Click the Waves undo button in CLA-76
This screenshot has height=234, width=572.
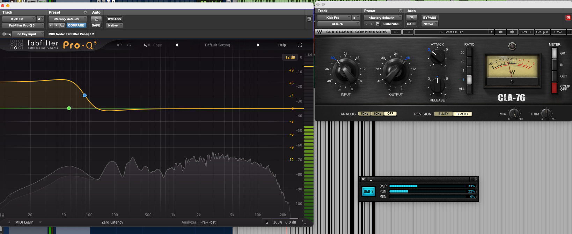[x=396, y=32]
